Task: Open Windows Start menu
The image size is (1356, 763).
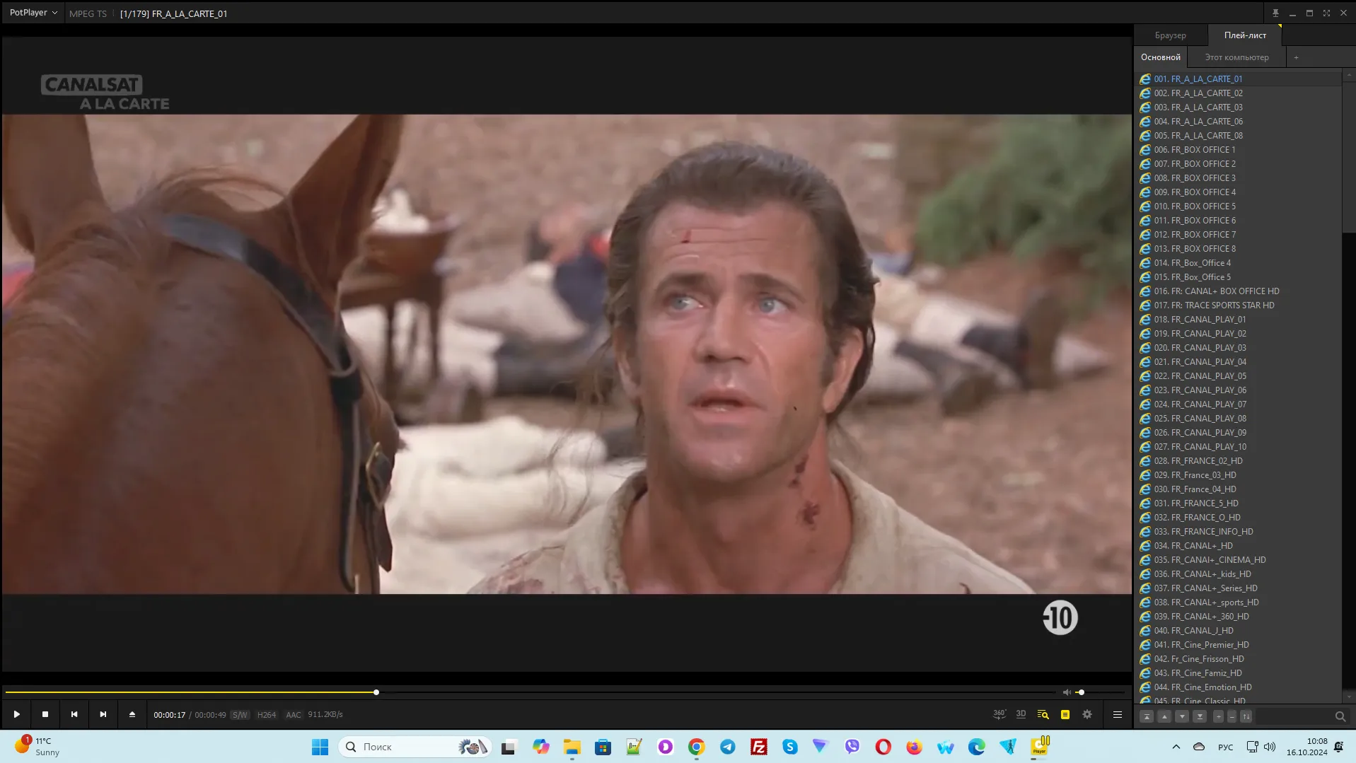Action: 320,747
